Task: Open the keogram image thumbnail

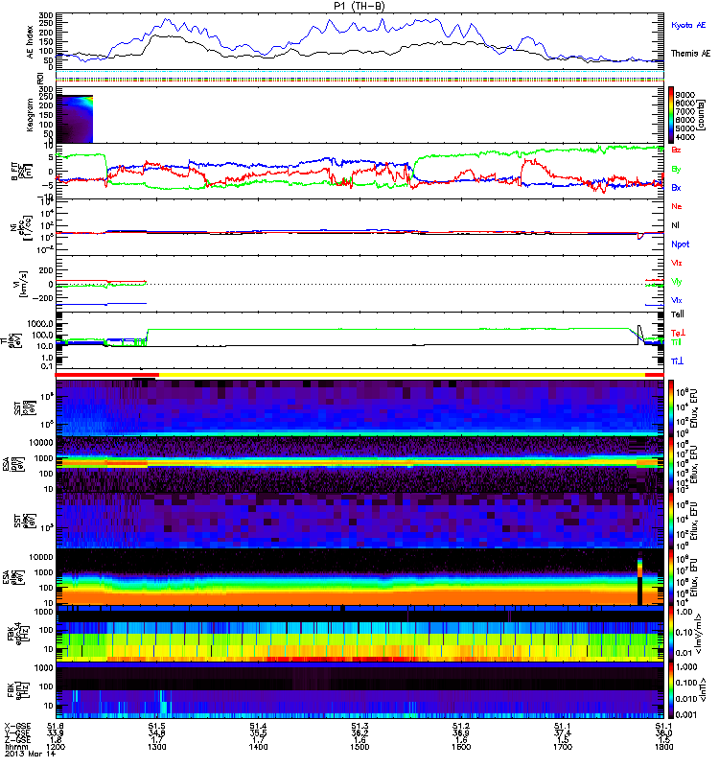Action: 75,119
